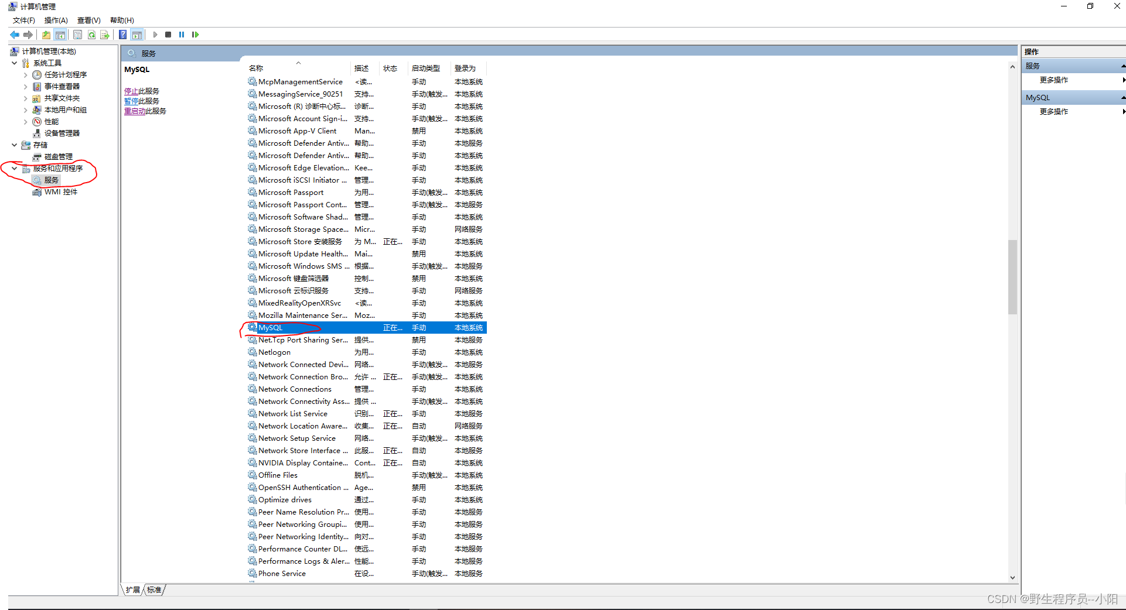Click the 本地用户和组 icon in tree
Image resolution: width=1126 pixels, height=610 pixels.
(x=37, y=110)
